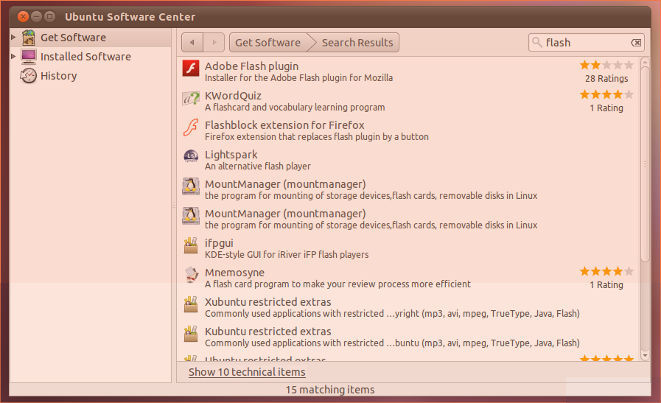This screenshot has height=403, width=661.
Task: Expand the Get Software tree node
Action: tap(13, 37)
